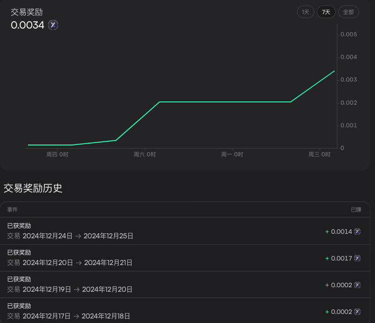Click the token icon in the 12月17日 reward row
The width and height of the screenshot is (375, 323).
pos(357,312)
